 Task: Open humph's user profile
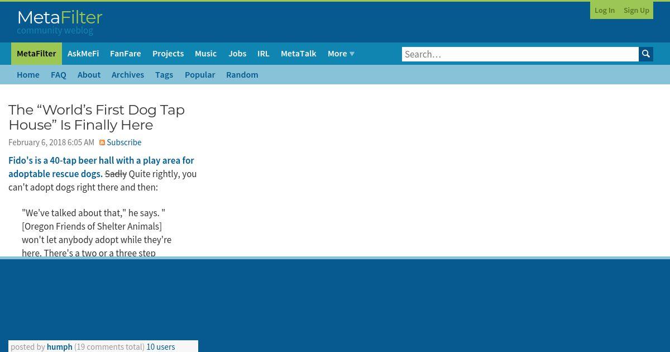pos(60,347)
